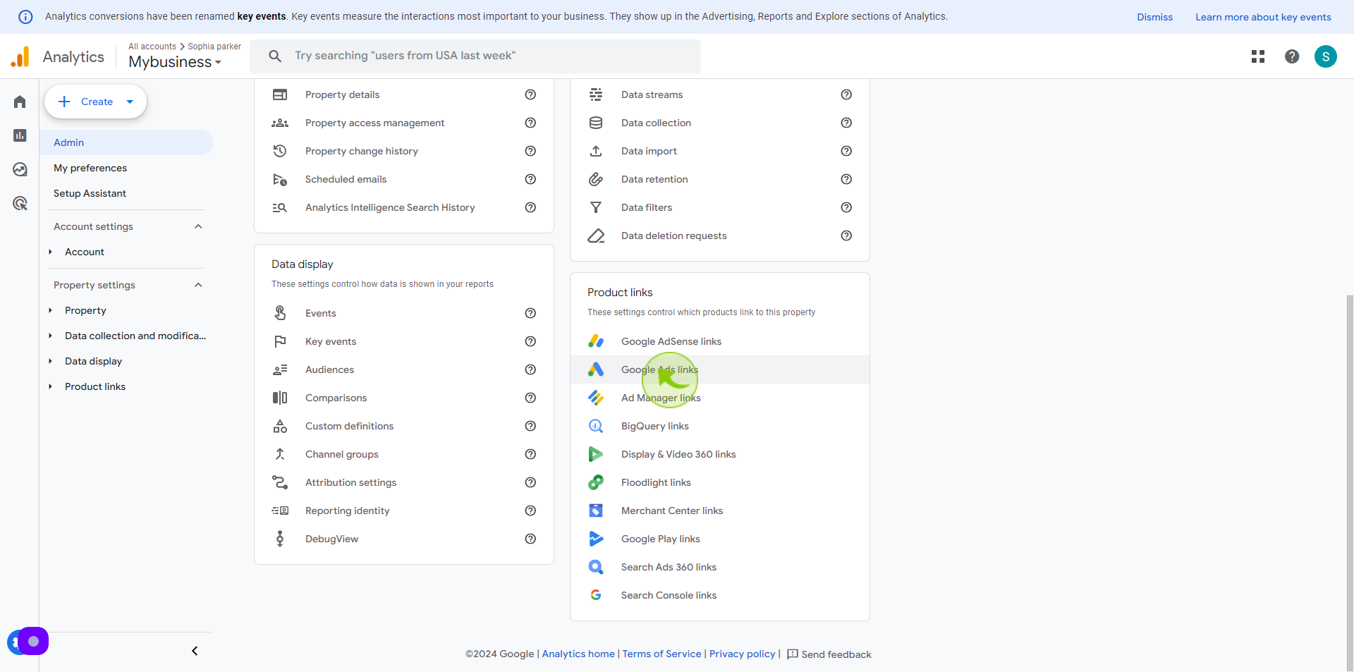The image size is (1354, 672).
Task: Click help icon beside Scheduled emails
Action: (530, 179)
